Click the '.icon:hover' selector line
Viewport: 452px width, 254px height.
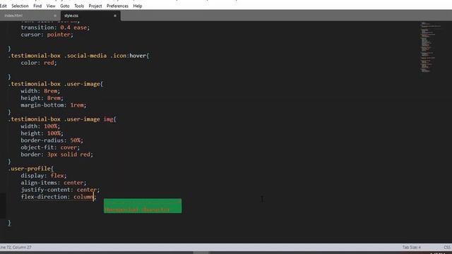78,56
